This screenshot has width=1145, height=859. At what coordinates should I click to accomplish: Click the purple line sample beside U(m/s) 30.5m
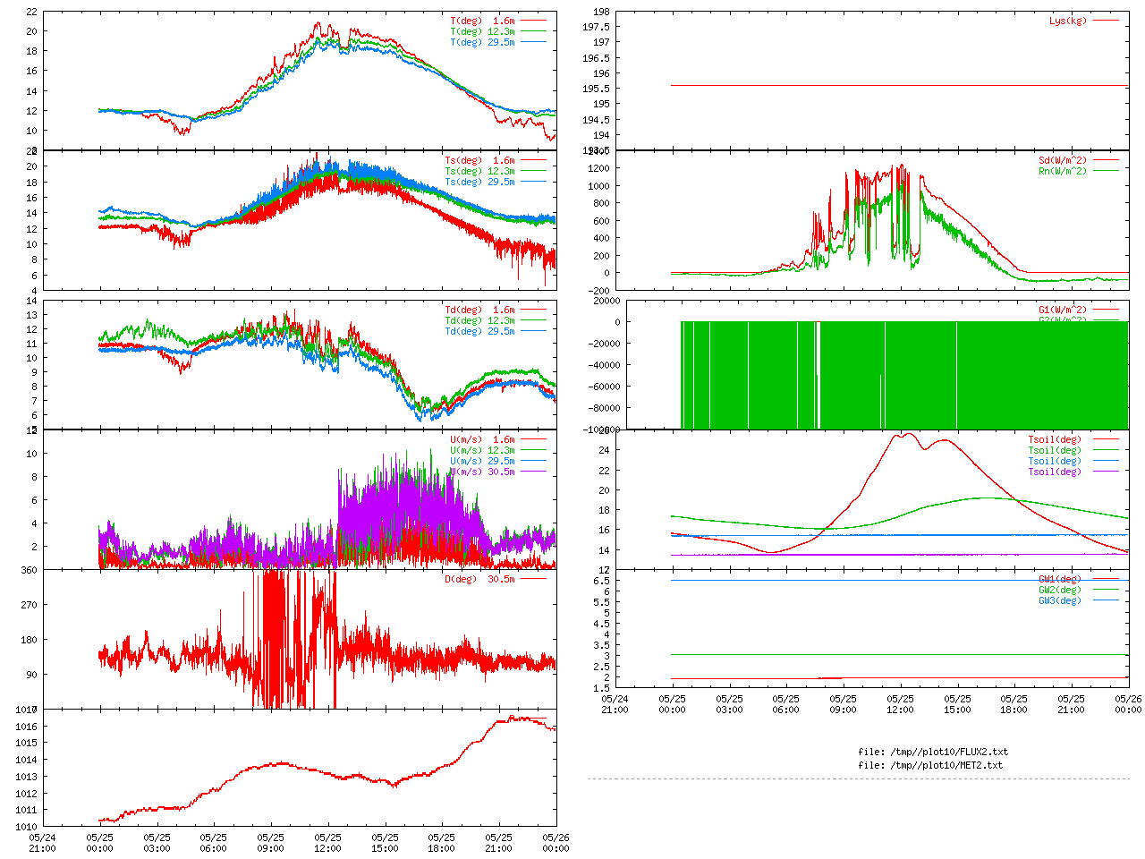point(533,472)
